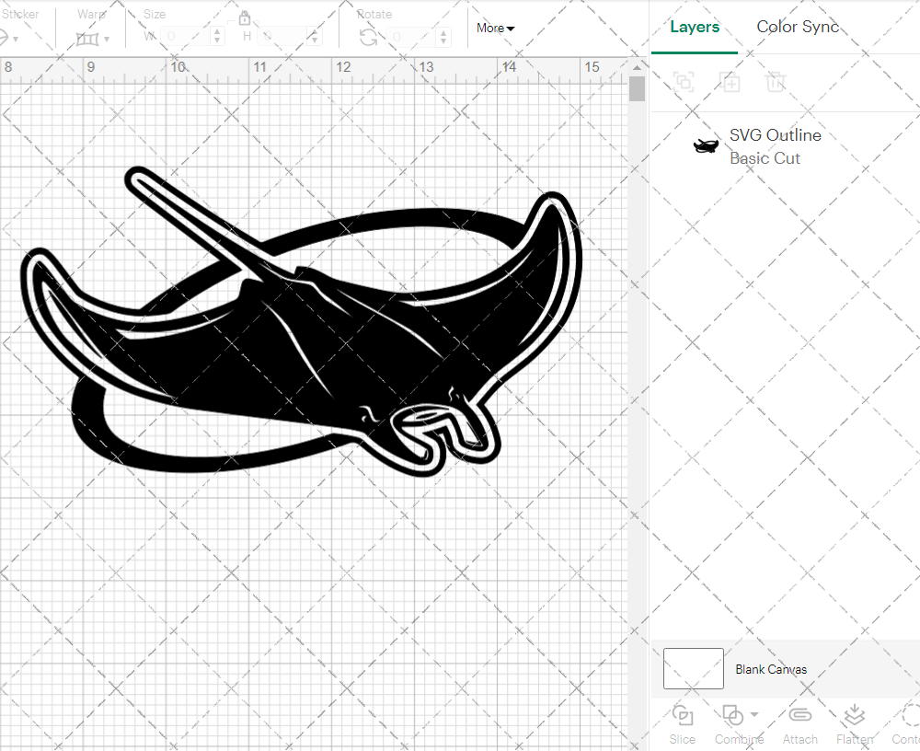Click the Blank Canvas color swatch
The width and height of the screenshot is (920, 751).
(693, 669)
